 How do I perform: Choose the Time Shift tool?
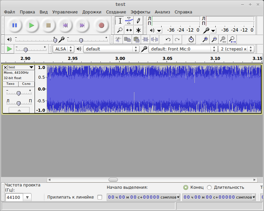point(129,30)
